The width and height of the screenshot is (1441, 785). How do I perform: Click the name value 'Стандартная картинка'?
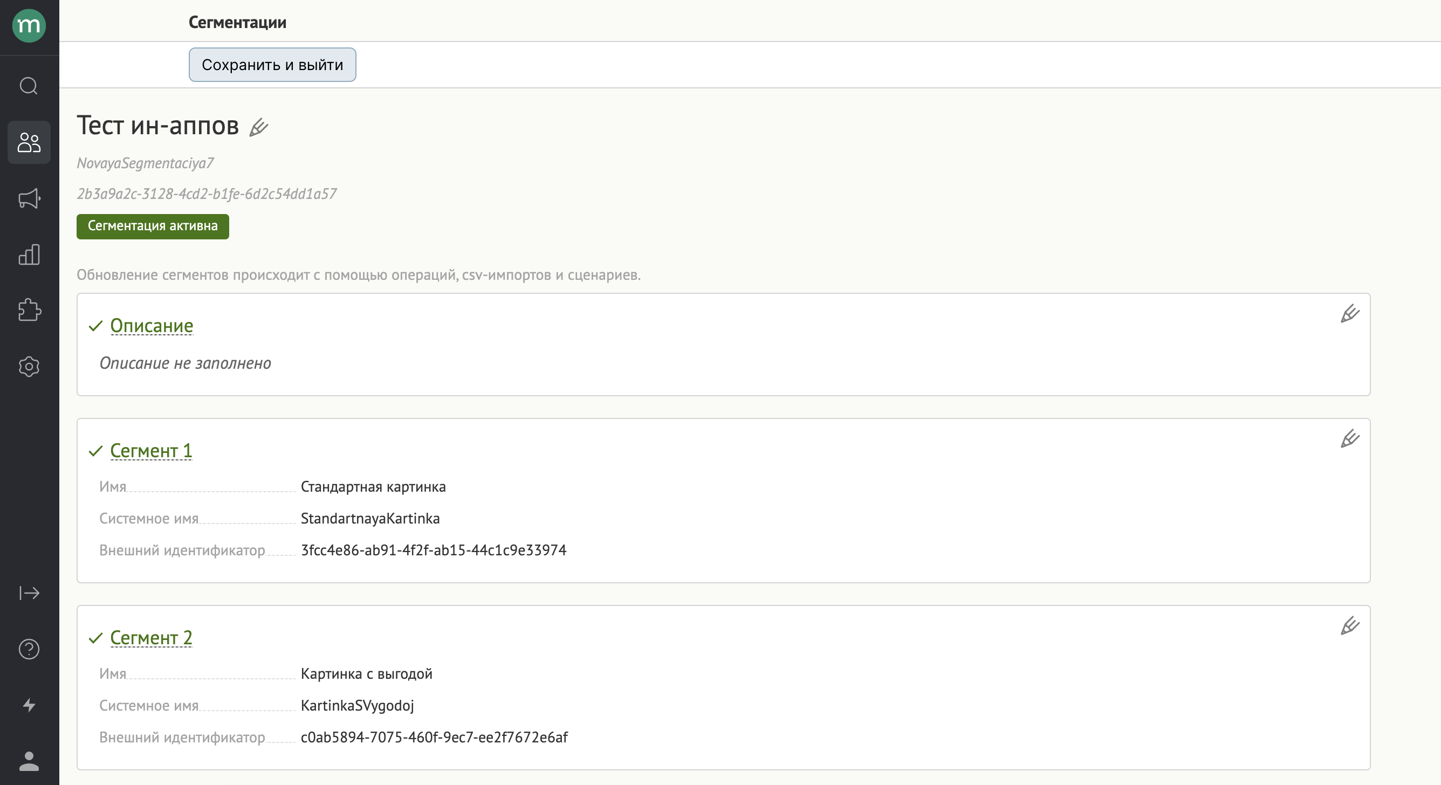click(373, 487)
